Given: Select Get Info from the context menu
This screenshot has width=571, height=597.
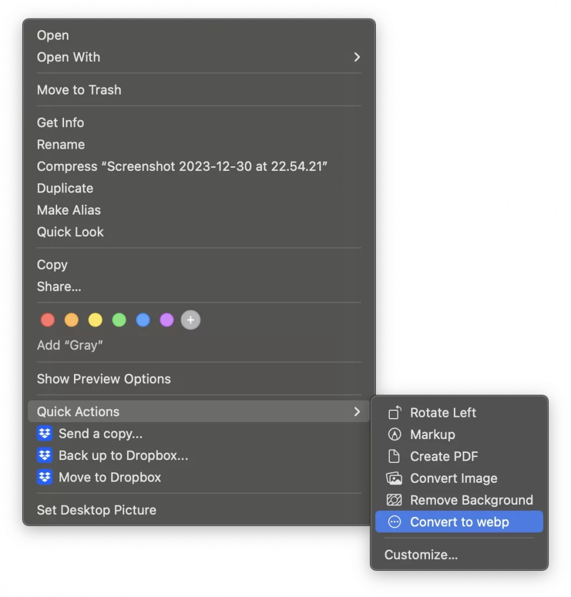Looking at the screenshot, I should pos(61,122).
